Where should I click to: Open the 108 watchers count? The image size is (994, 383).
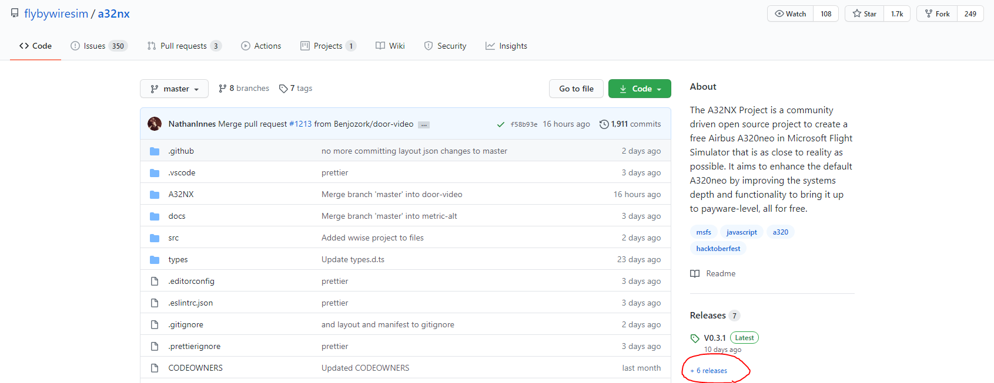pyautogui.click(x=826, y=13)
